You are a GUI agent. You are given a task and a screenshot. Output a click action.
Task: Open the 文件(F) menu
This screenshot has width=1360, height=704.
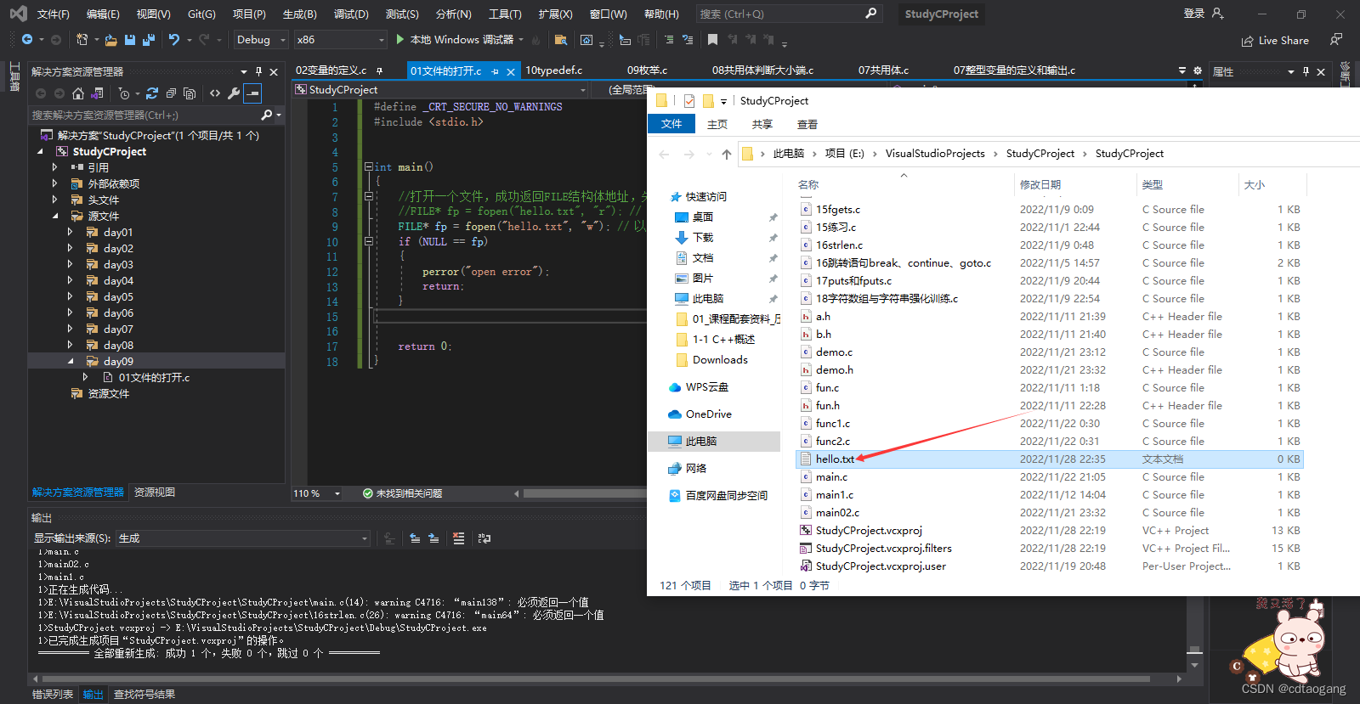53,14
